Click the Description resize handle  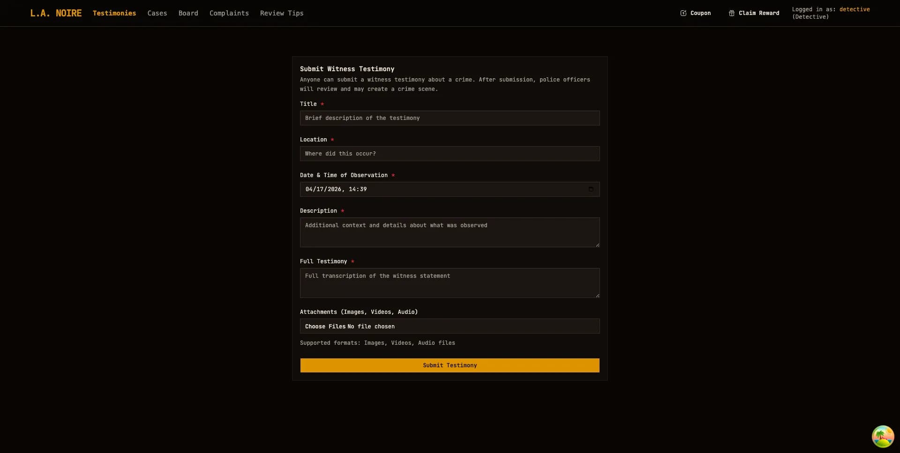coord(597,245)
